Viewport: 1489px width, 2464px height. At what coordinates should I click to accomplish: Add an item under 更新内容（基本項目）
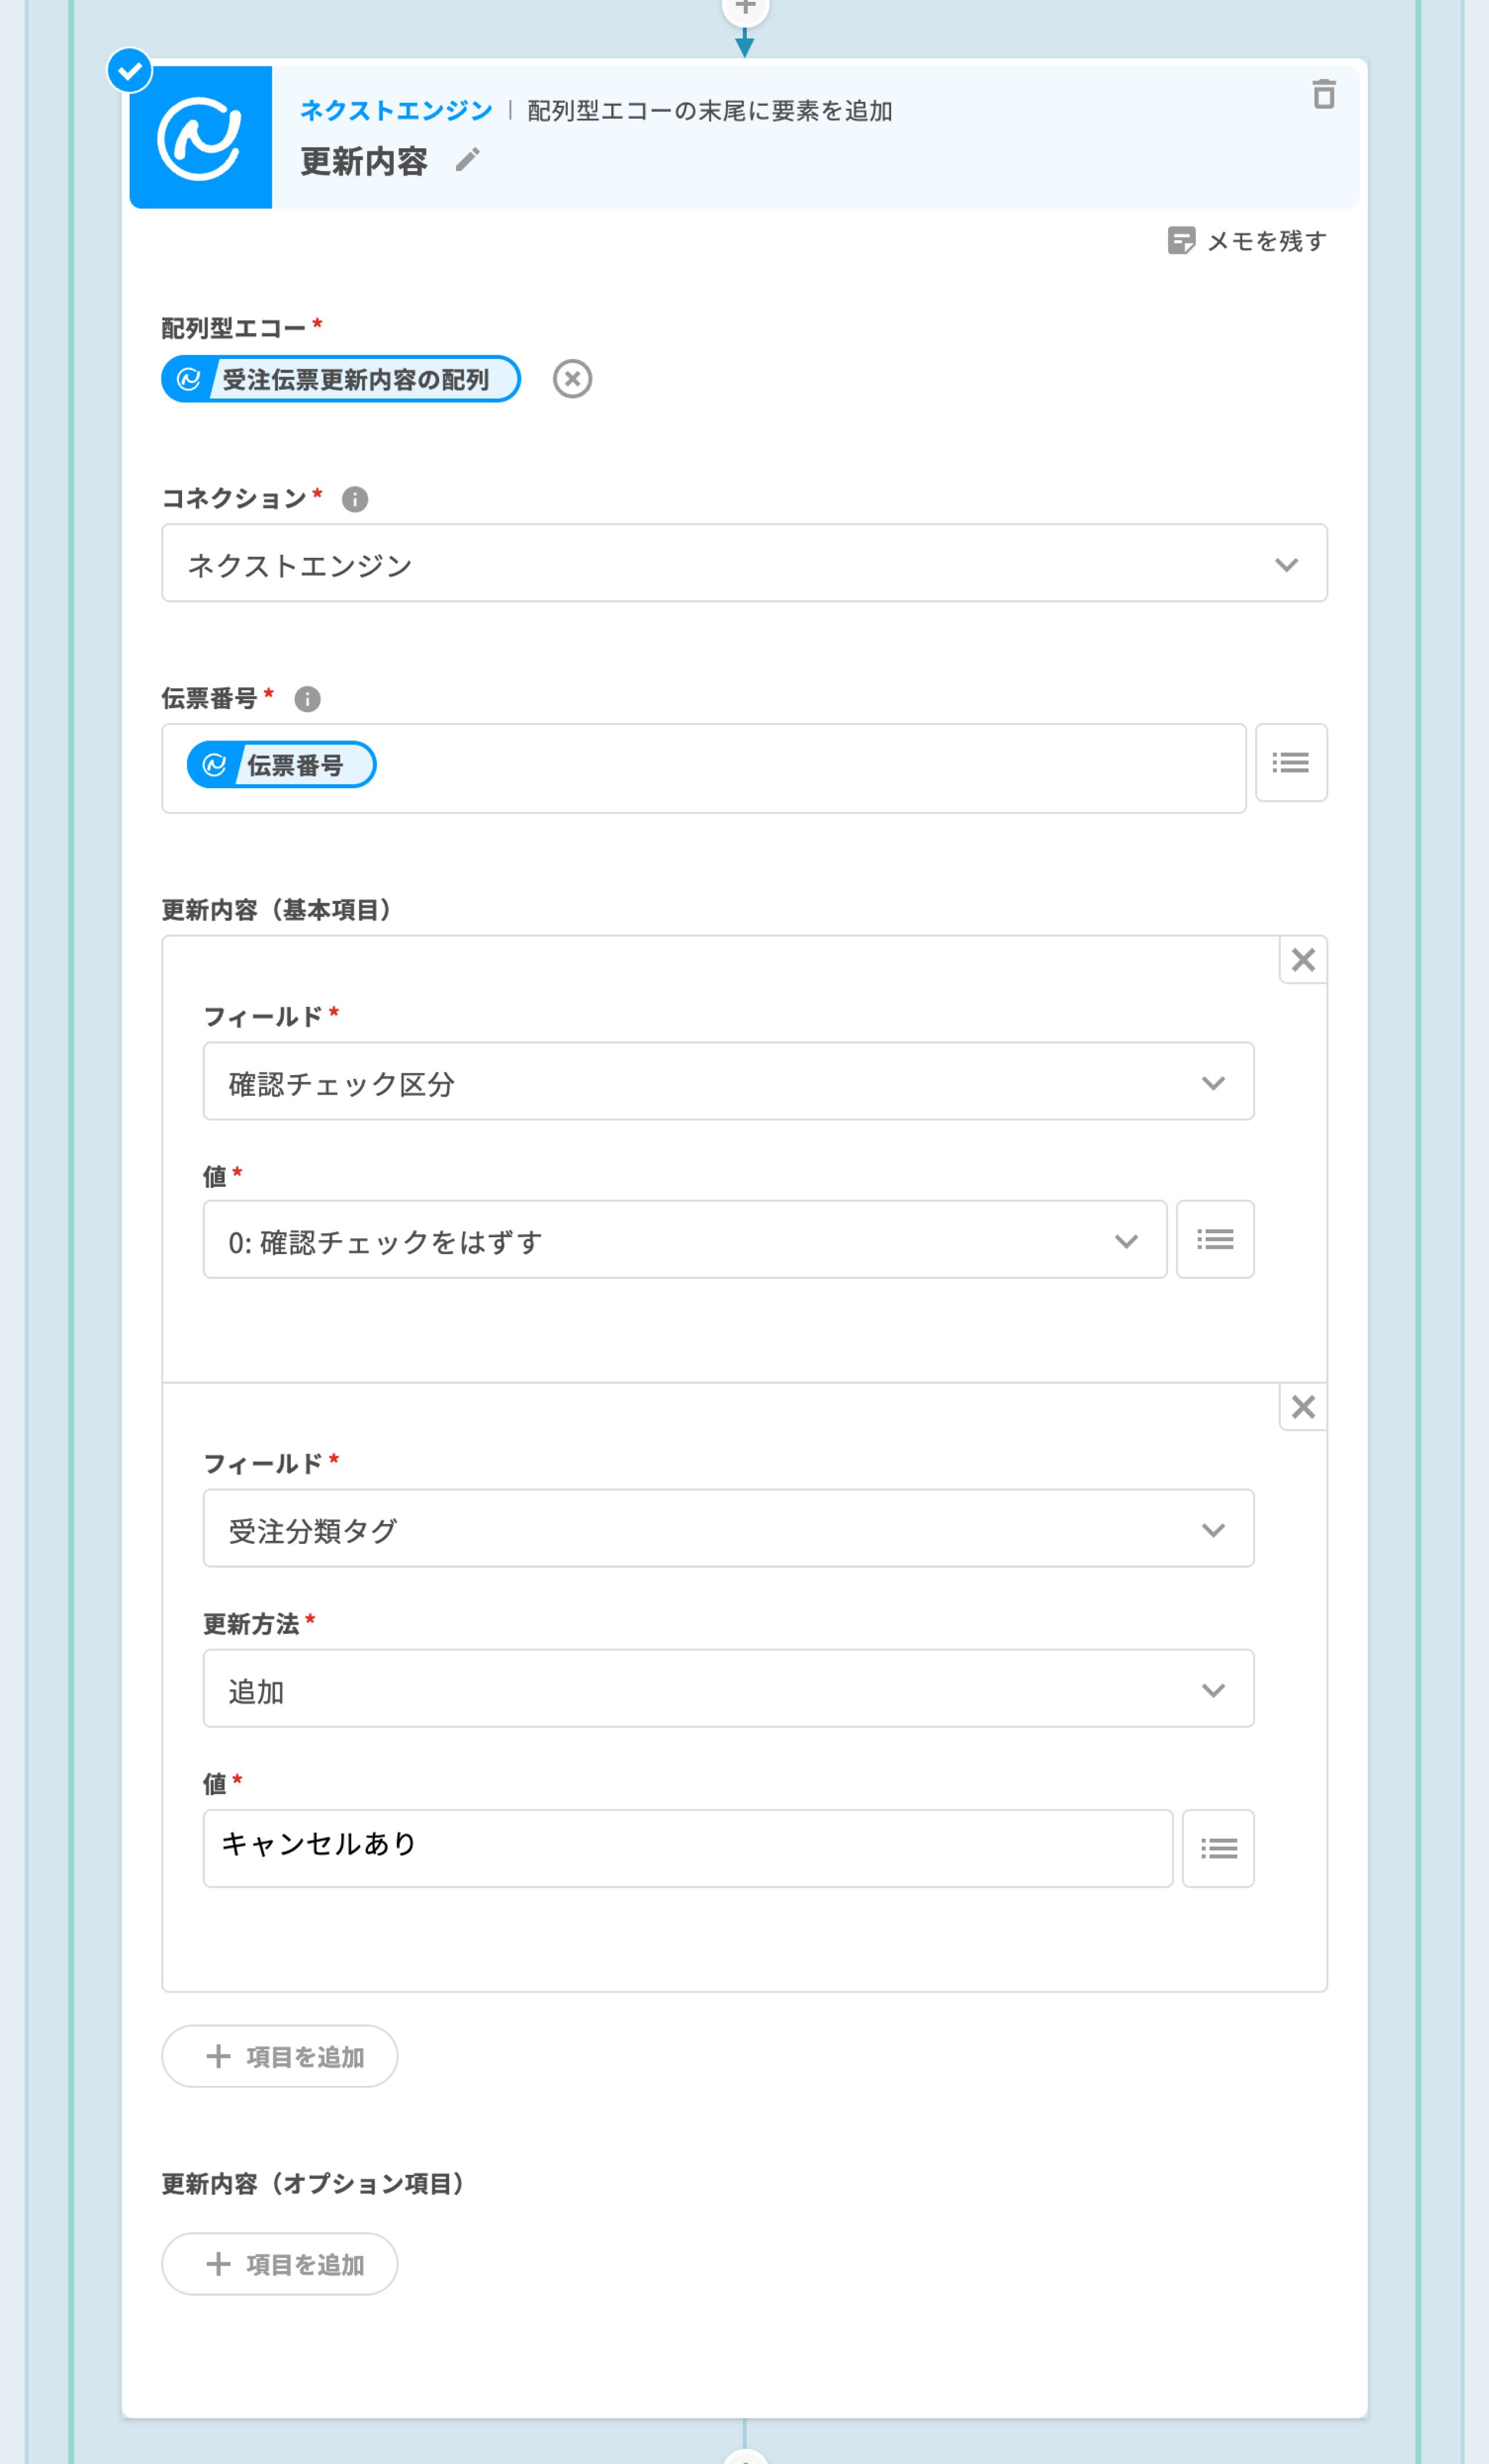coord(280,2056)
